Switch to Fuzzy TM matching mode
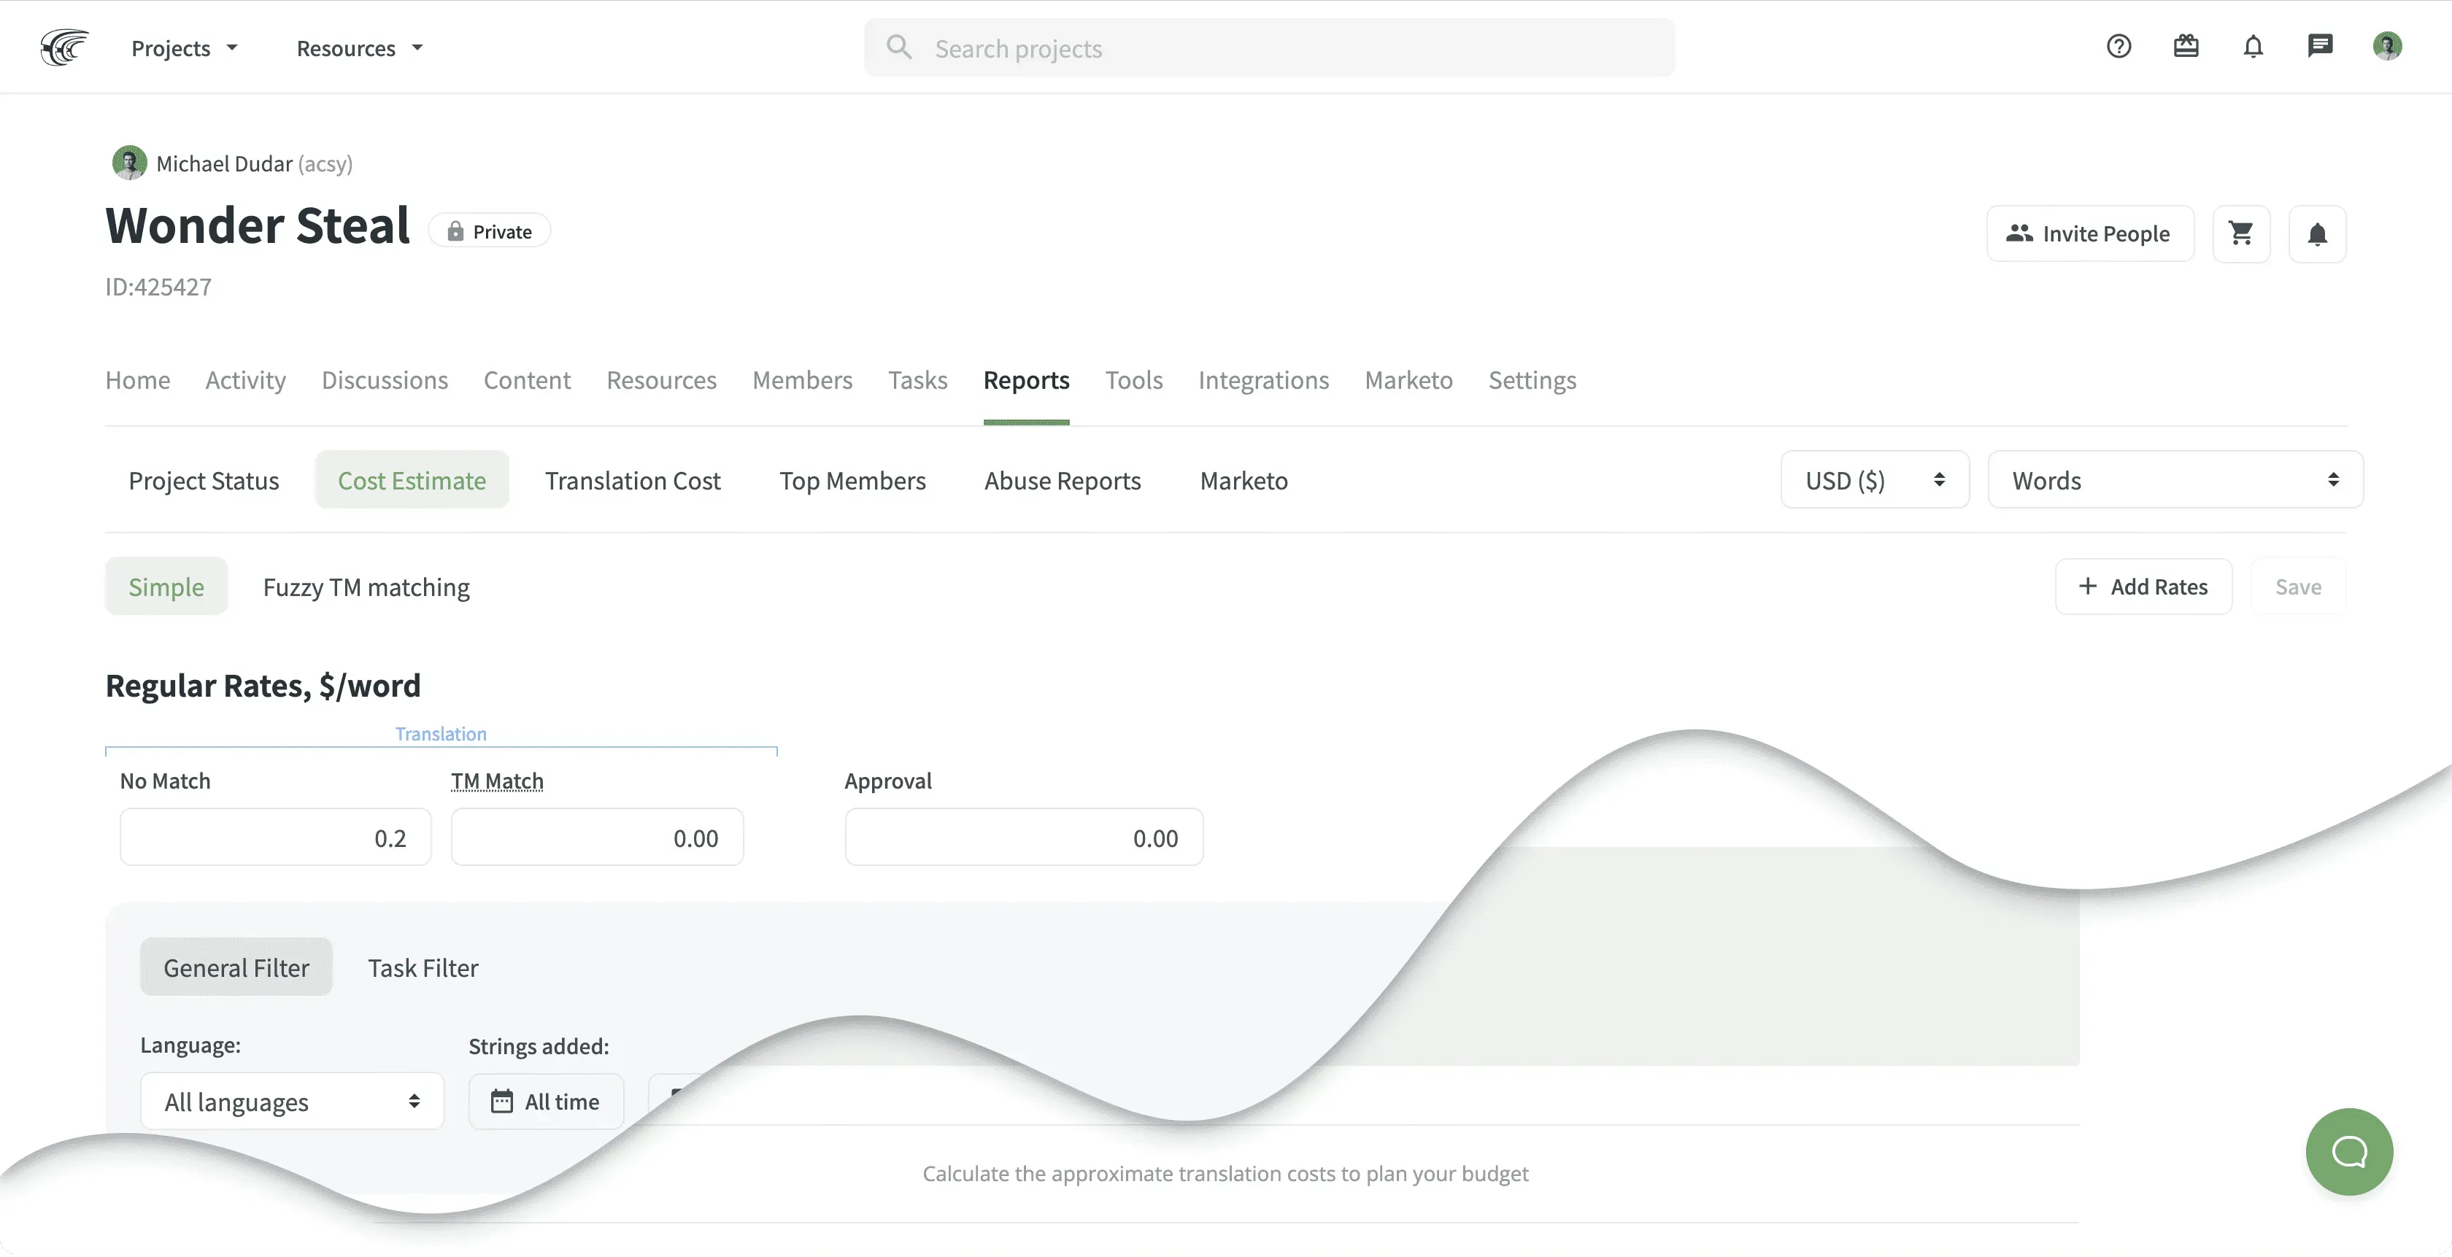Screen dimensions: 2452x1257 coord(366,586)
